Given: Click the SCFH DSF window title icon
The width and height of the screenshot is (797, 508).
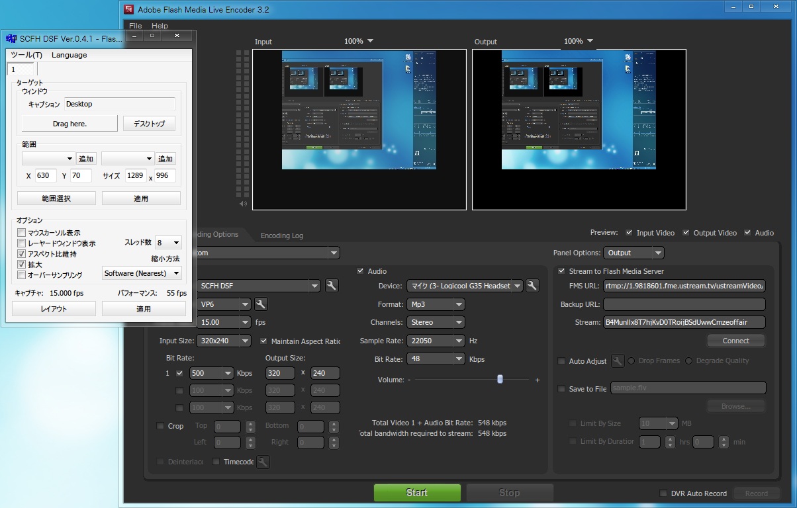Looking at the screenshot, I should pos(11,38).
